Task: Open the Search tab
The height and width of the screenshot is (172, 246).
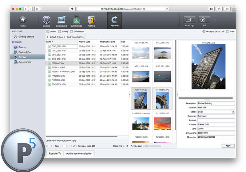Action: (51, 32)
